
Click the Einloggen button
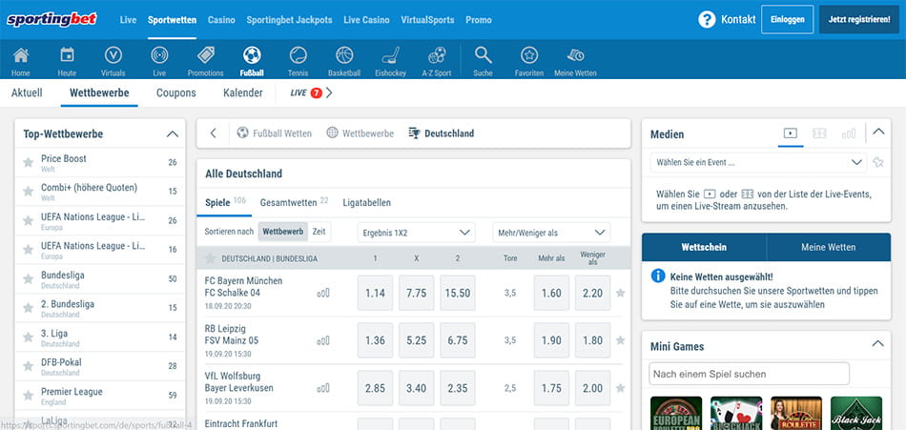788,20
